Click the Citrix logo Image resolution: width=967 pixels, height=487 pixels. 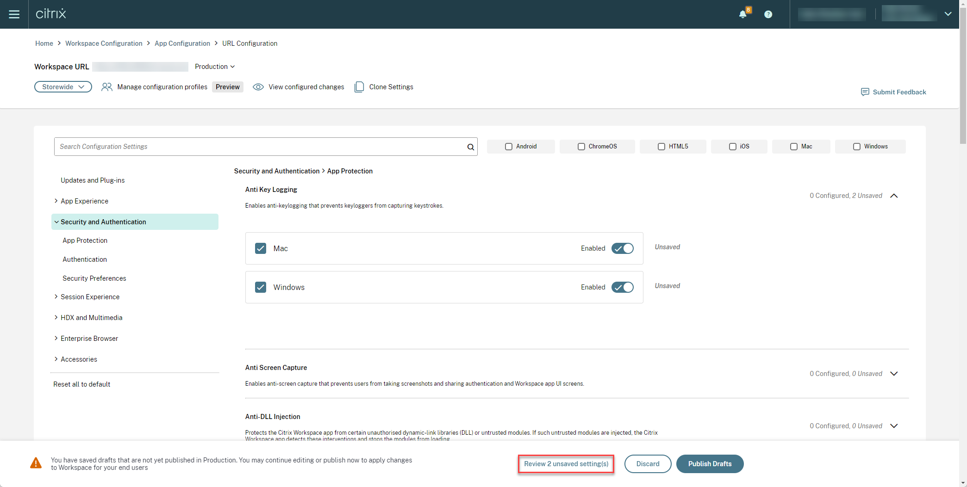51,13
